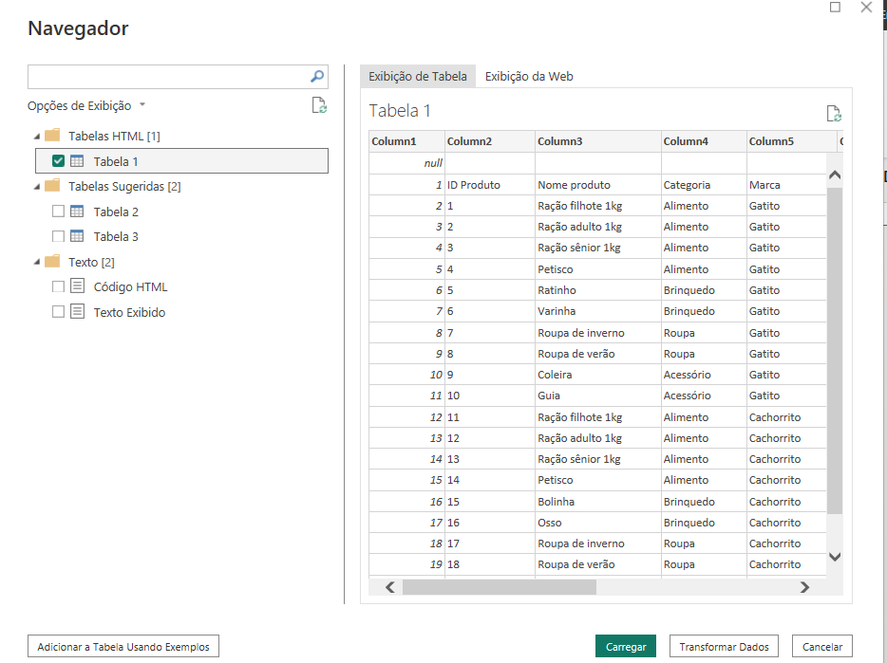Select the Código HTML tree item
The image size is (887, 663).
click(130, 286)
